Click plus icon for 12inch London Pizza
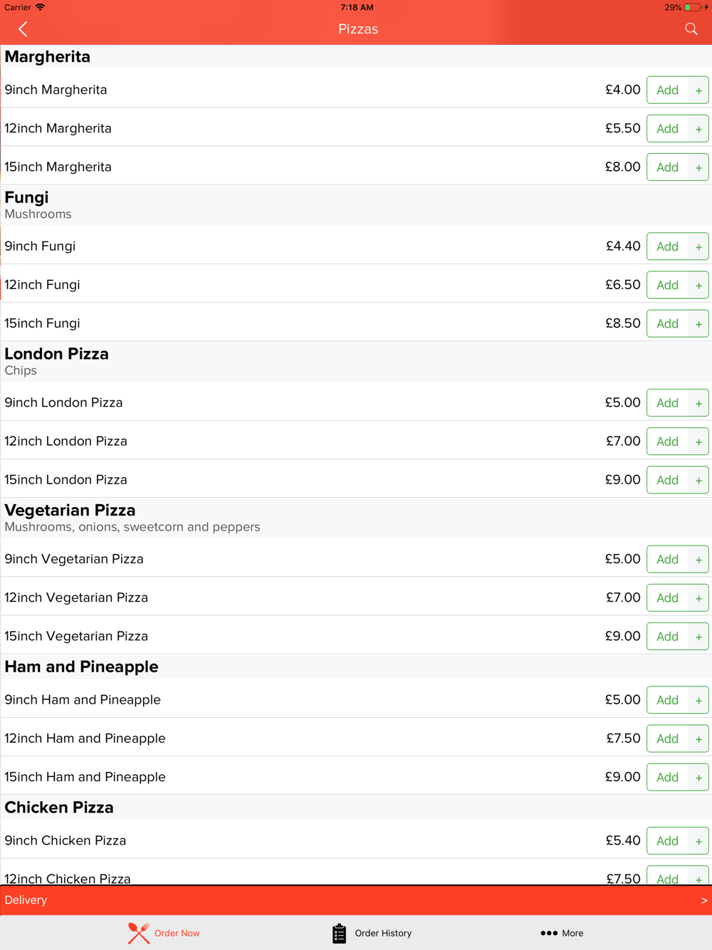 [x=698, y=442]
